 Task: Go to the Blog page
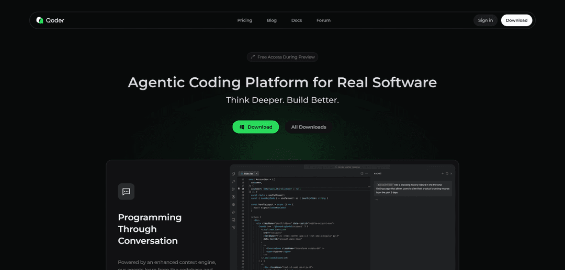tap(272, 20)
